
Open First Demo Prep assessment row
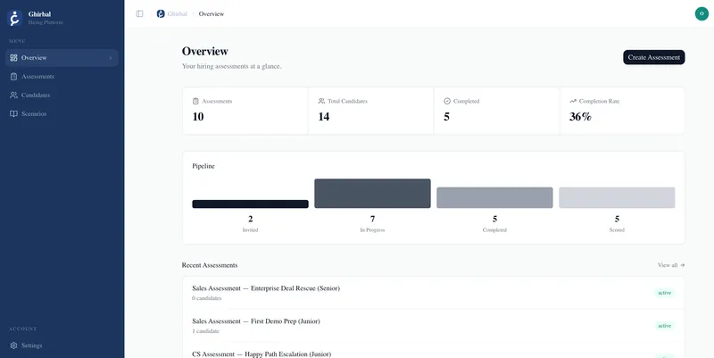click(256, 321)
